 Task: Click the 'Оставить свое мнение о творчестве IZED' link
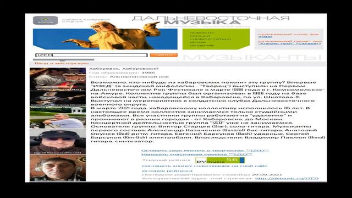[205, 151]
